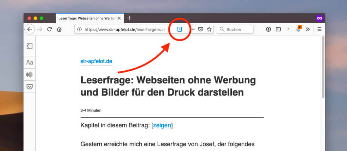Bookmark this page with the star
This screenshot has width=347, height=151.
[209, 29]
